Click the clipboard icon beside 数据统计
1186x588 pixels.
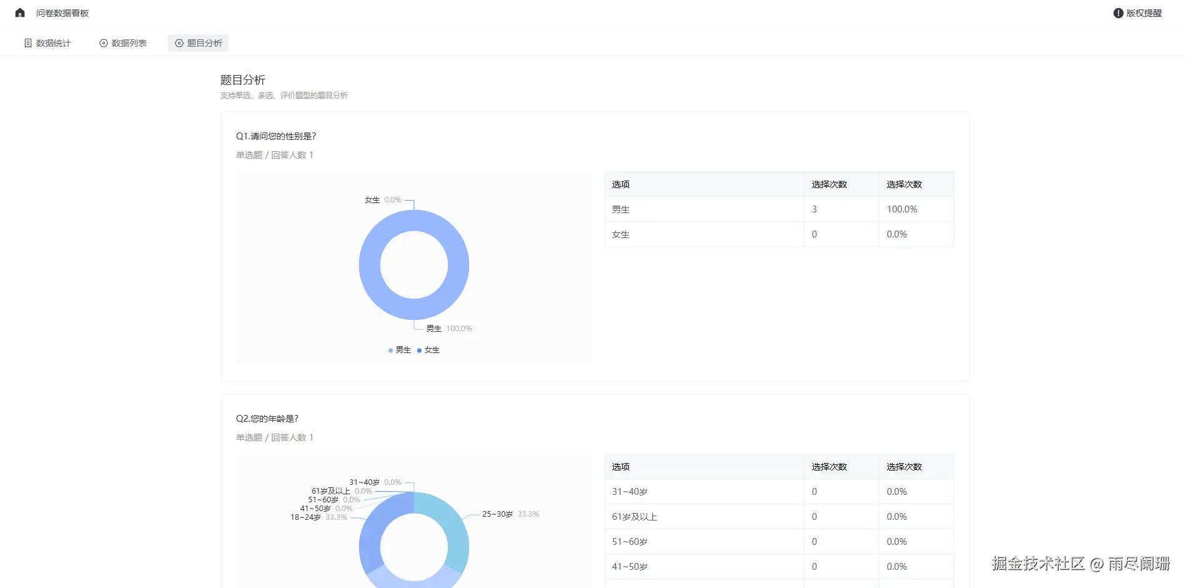[x=27, y=42]
